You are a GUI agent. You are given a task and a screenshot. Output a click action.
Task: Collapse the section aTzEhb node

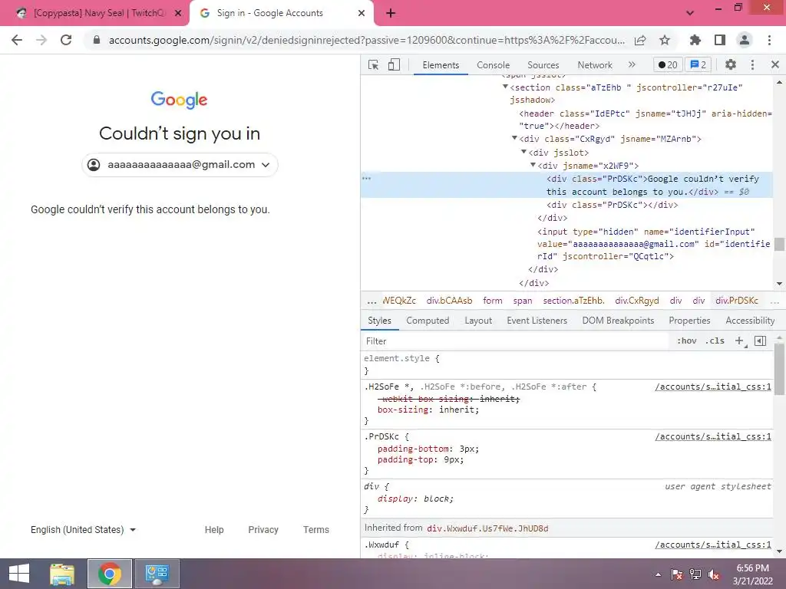click(505, 87)
